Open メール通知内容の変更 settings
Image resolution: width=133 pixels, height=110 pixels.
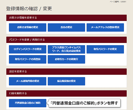(28, 81)
